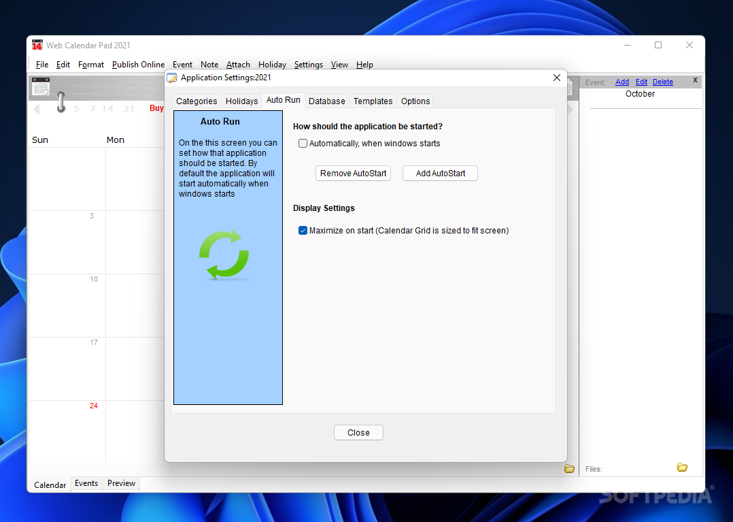Screen dimensions: 733x522
Task: Switch to the Preview bottom tab
Action: (x=121, y=483)
